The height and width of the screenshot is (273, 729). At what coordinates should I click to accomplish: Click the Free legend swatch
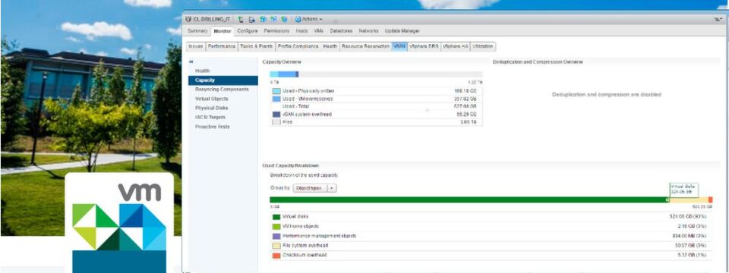276,121
